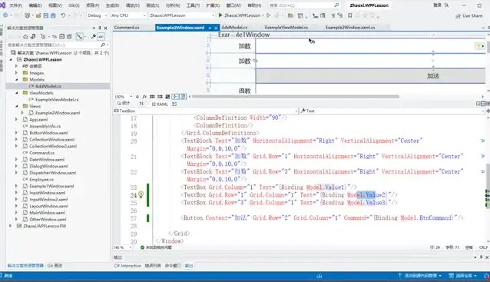Click the Undo arrow icon
The width and height of the screenshot is (490, 282).
pos(63,15)
